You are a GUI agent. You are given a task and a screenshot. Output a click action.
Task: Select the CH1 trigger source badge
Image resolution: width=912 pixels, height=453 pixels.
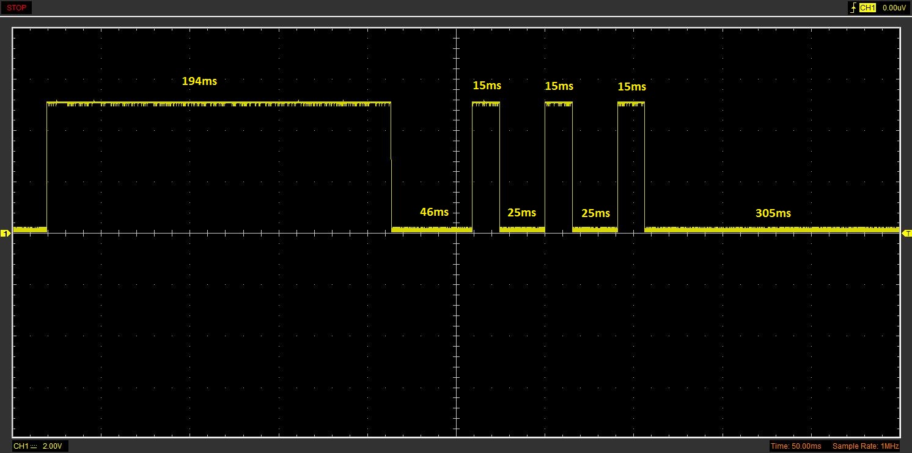(x=867, y=8)
